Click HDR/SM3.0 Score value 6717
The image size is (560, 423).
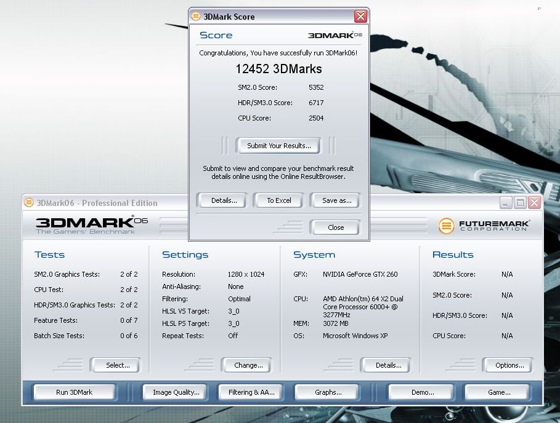(316, 103)
